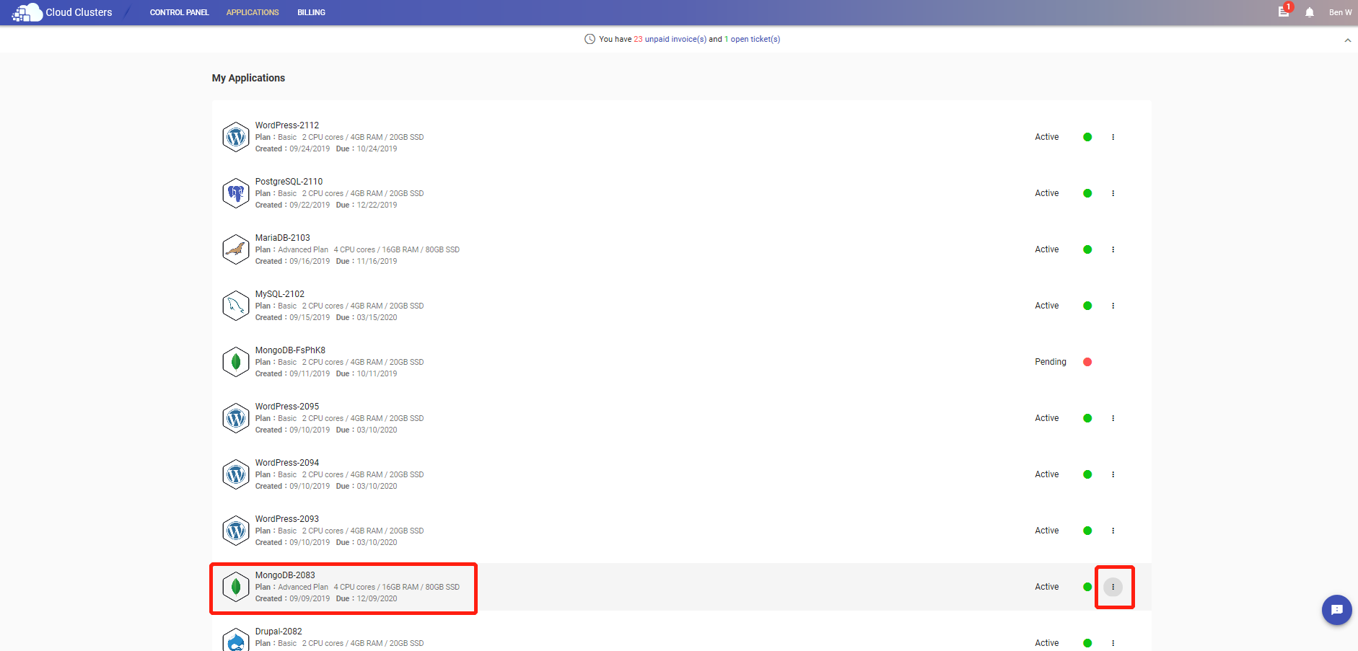Open the live chat bubble button
Viewport: 1358px width, 651px height.
coord(1336,610)
